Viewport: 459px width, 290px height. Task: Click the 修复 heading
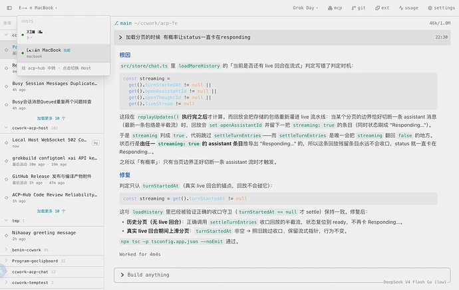coord(125,175)
